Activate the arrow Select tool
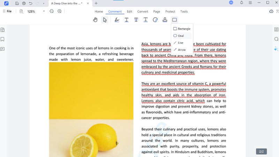The width and height of the screenshot is (279, 157). [105, 20]
